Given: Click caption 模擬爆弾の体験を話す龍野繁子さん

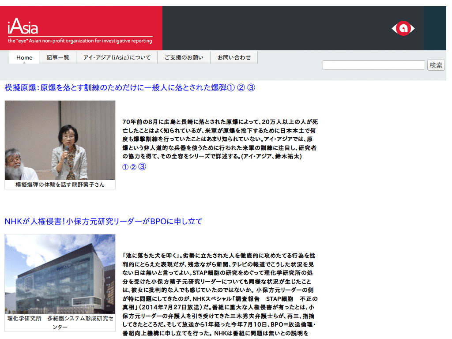Looking at the screenshot, I should coord(60,185).
